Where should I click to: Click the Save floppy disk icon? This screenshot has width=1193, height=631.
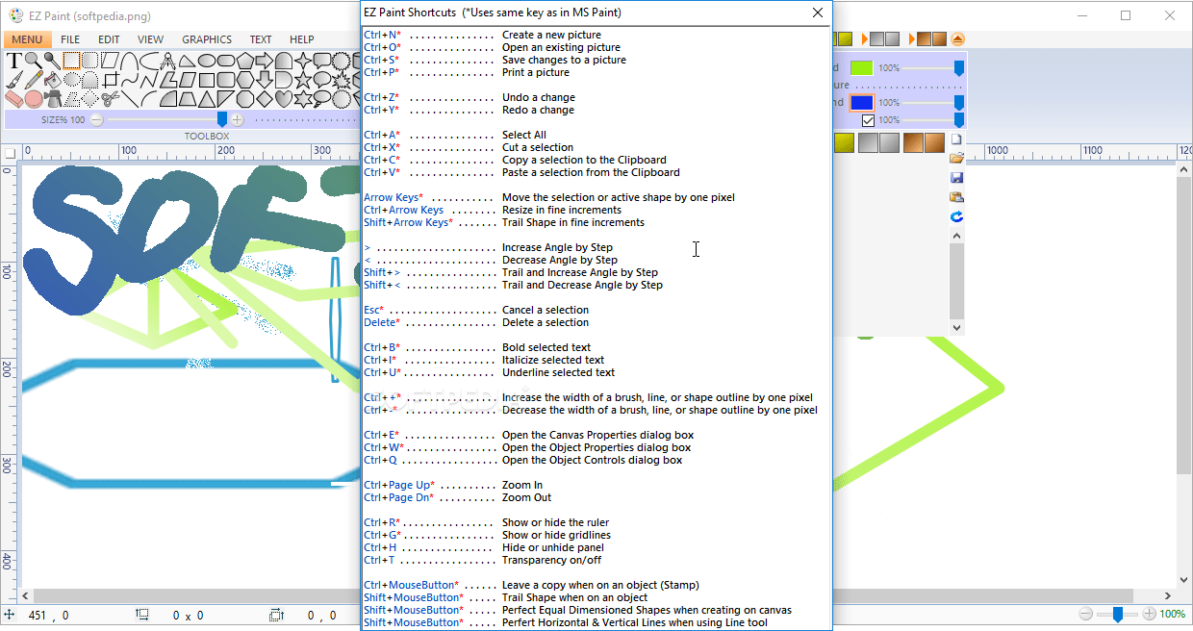tap(956, 177)
